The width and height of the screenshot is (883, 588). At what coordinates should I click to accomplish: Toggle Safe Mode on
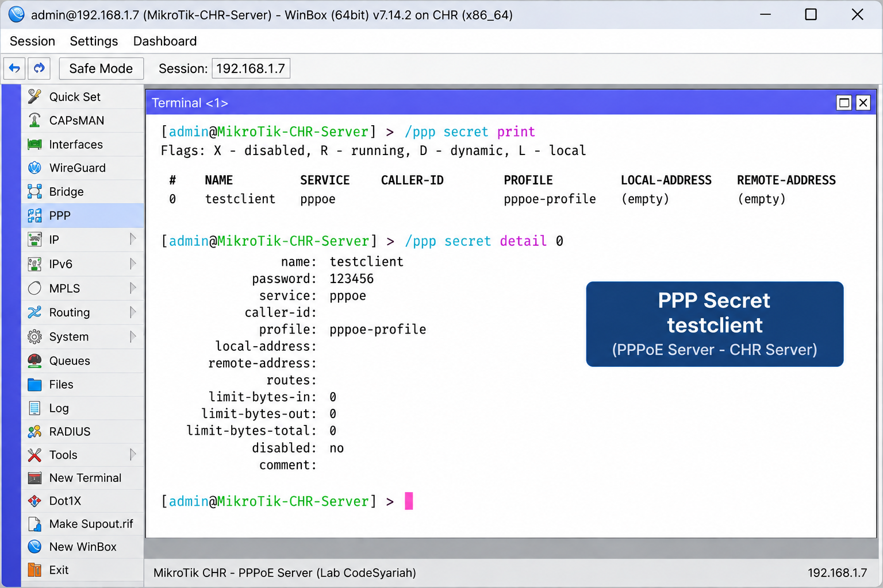tap(101, 68)
